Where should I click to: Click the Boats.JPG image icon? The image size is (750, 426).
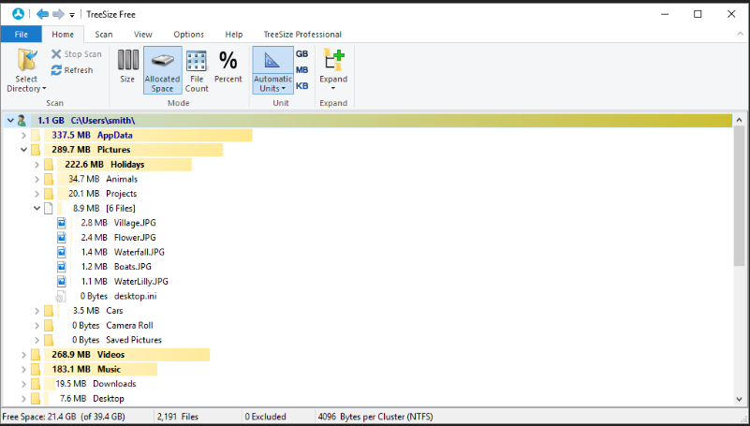point(61,267)
